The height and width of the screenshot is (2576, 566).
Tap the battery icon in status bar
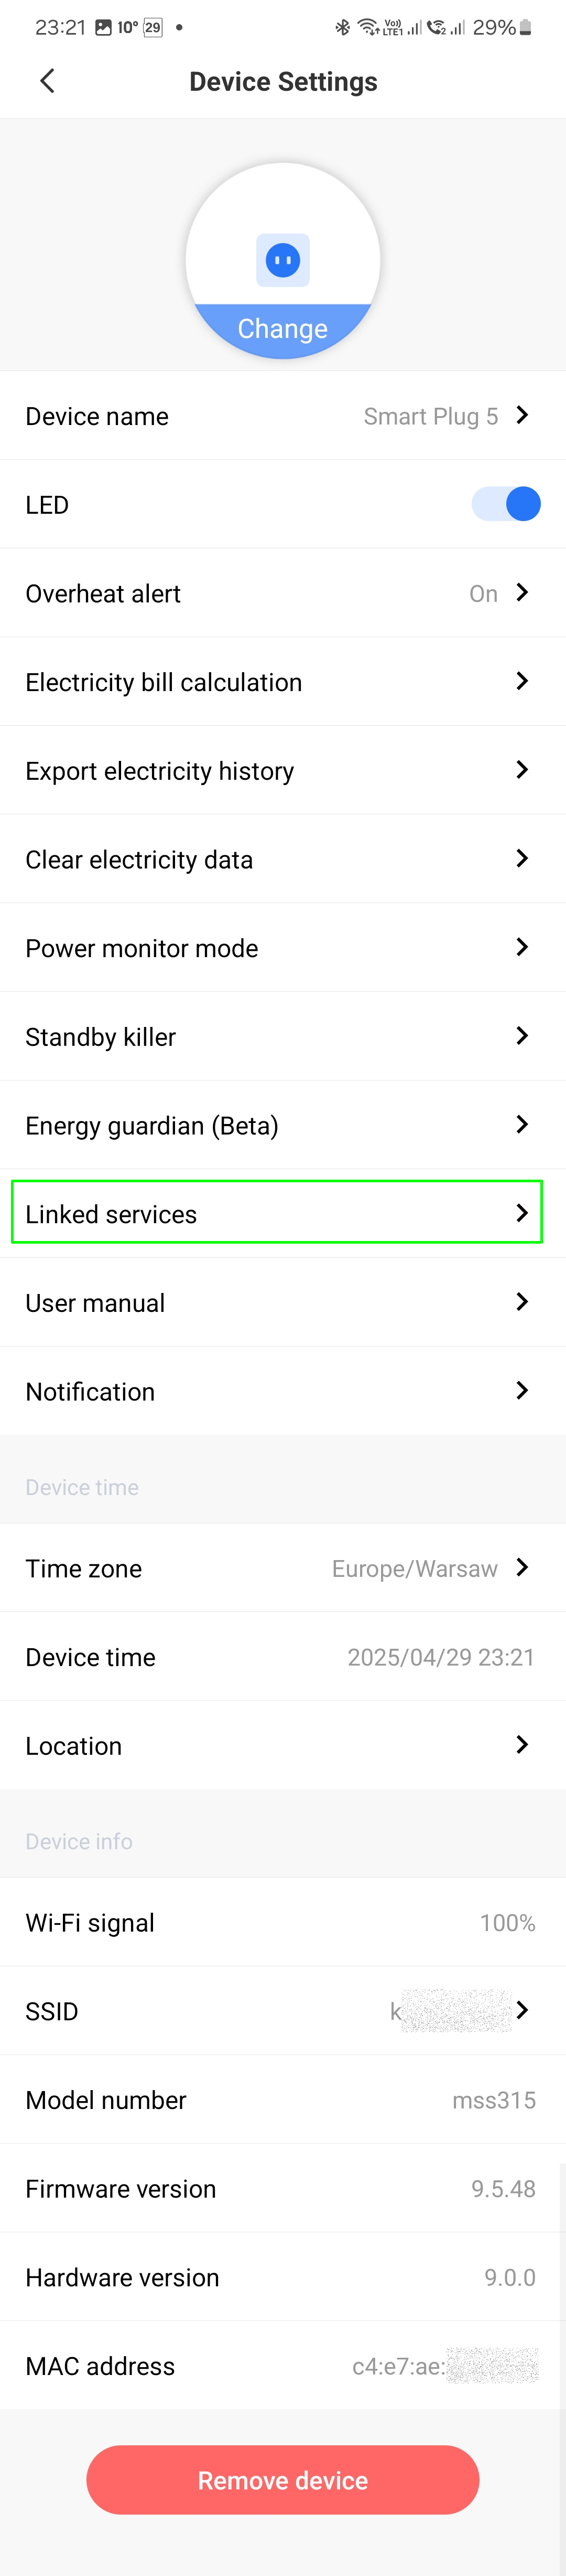526,28
